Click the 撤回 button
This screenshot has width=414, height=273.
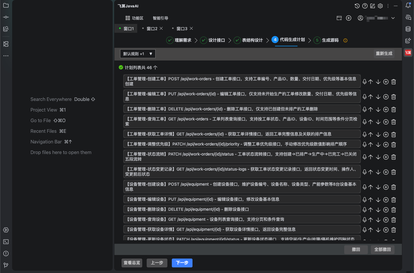point(356,249)
